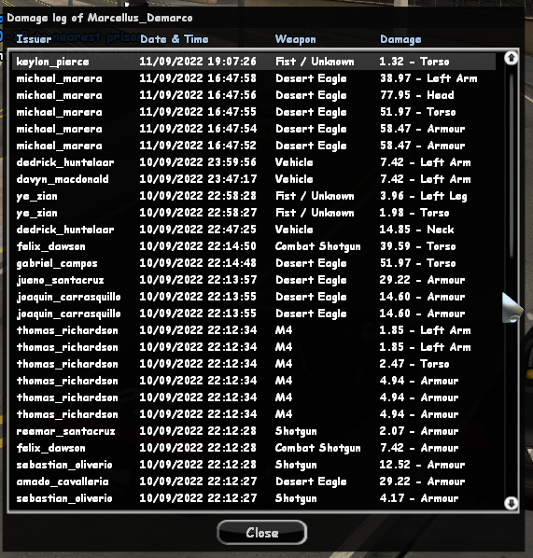The height and width of the screenshot is (558, 533).
Task: Select felix_dawson row at 22:14:50
Action: [x=254, y=246]
